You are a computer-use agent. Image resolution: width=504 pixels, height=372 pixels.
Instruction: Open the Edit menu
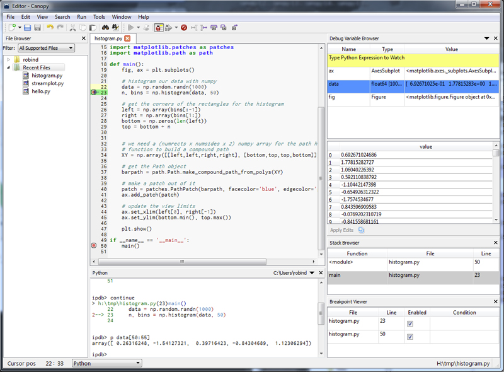[x=26, y=17]
